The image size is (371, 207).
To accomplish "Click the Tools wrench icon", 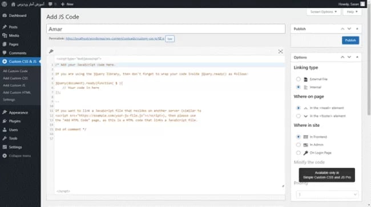I will coord(5,138).
